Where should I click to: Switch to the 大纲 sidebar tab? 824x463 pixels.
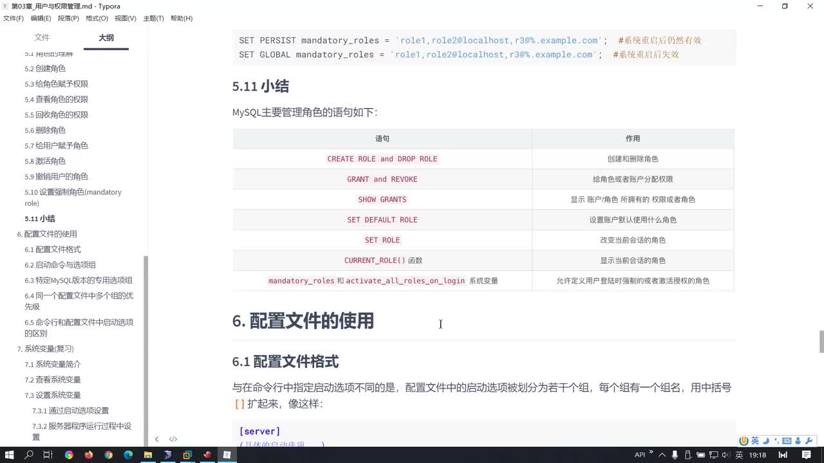[x=106, y=37]
